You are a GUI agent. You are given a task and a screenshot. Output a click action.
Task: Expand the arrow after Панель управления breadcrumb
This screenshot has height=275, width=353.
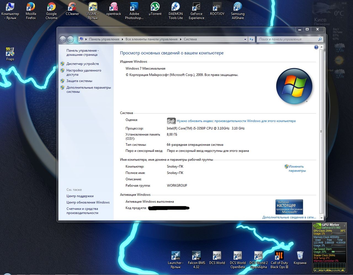[123, 39]
